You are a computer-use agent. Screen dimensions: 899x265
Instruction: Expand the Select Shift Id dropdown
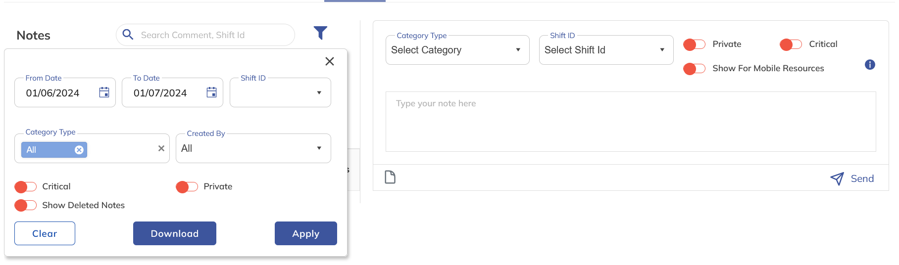(x=605, y=50)
